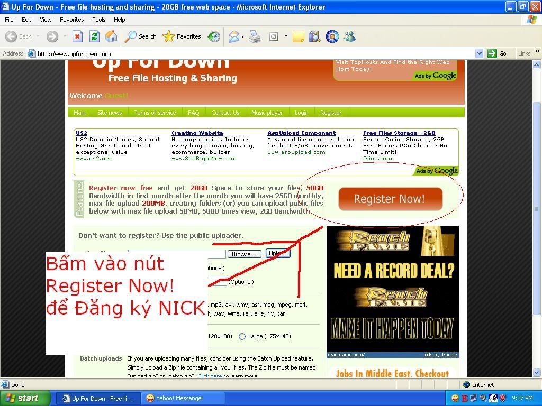
Task: Click the Print icon in toolbar
Action: (x=255, y=36)
